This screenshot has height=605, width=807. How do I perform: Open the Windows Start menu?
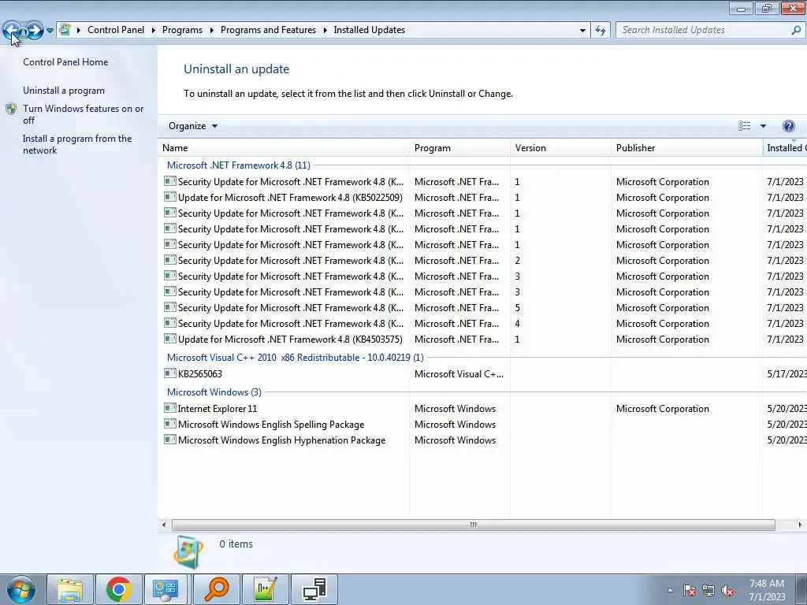21,589
